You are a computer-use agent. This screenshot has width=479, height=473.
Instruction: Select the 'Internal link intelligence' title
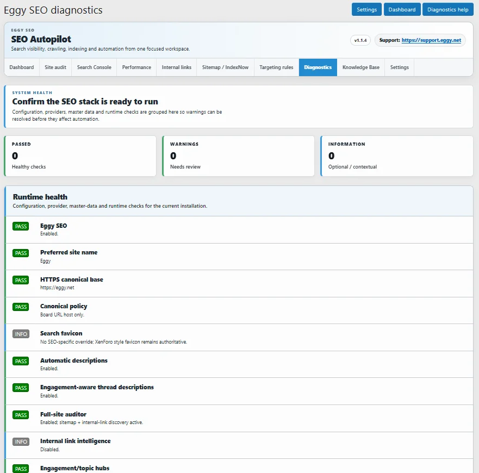coord(75,441)
